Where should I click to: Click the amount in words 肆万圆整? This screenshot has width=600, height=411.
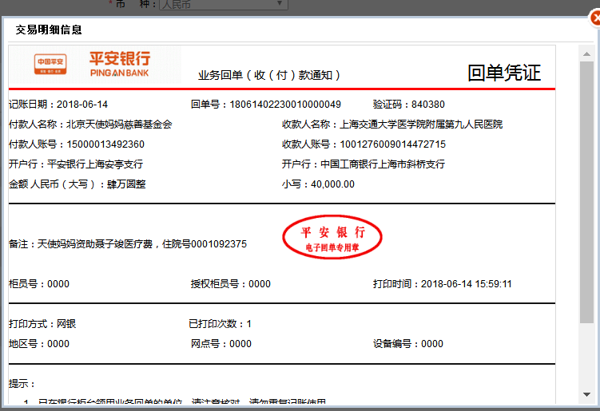click(x=126, y=184)
